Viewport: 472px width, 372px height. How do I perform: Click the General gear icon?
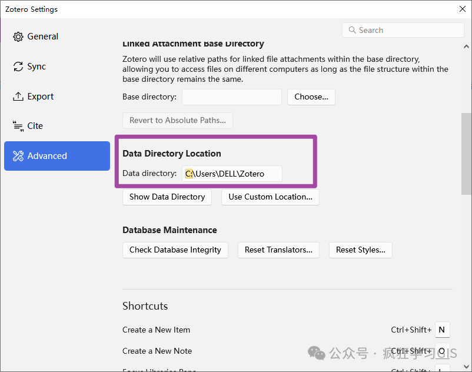point(18,36)
